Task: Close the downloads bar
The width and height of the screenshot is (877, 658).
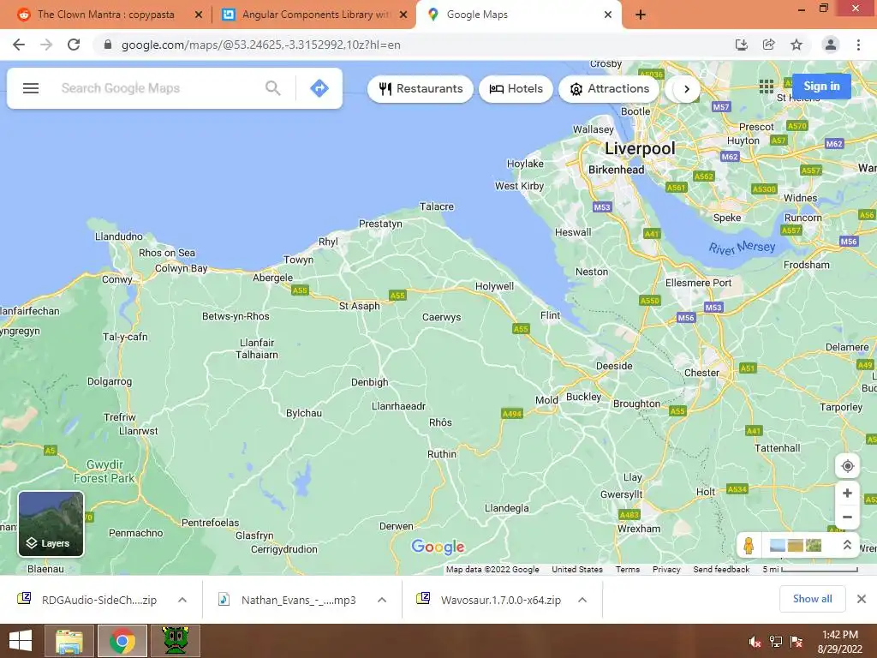Action: tap(862, 599)
